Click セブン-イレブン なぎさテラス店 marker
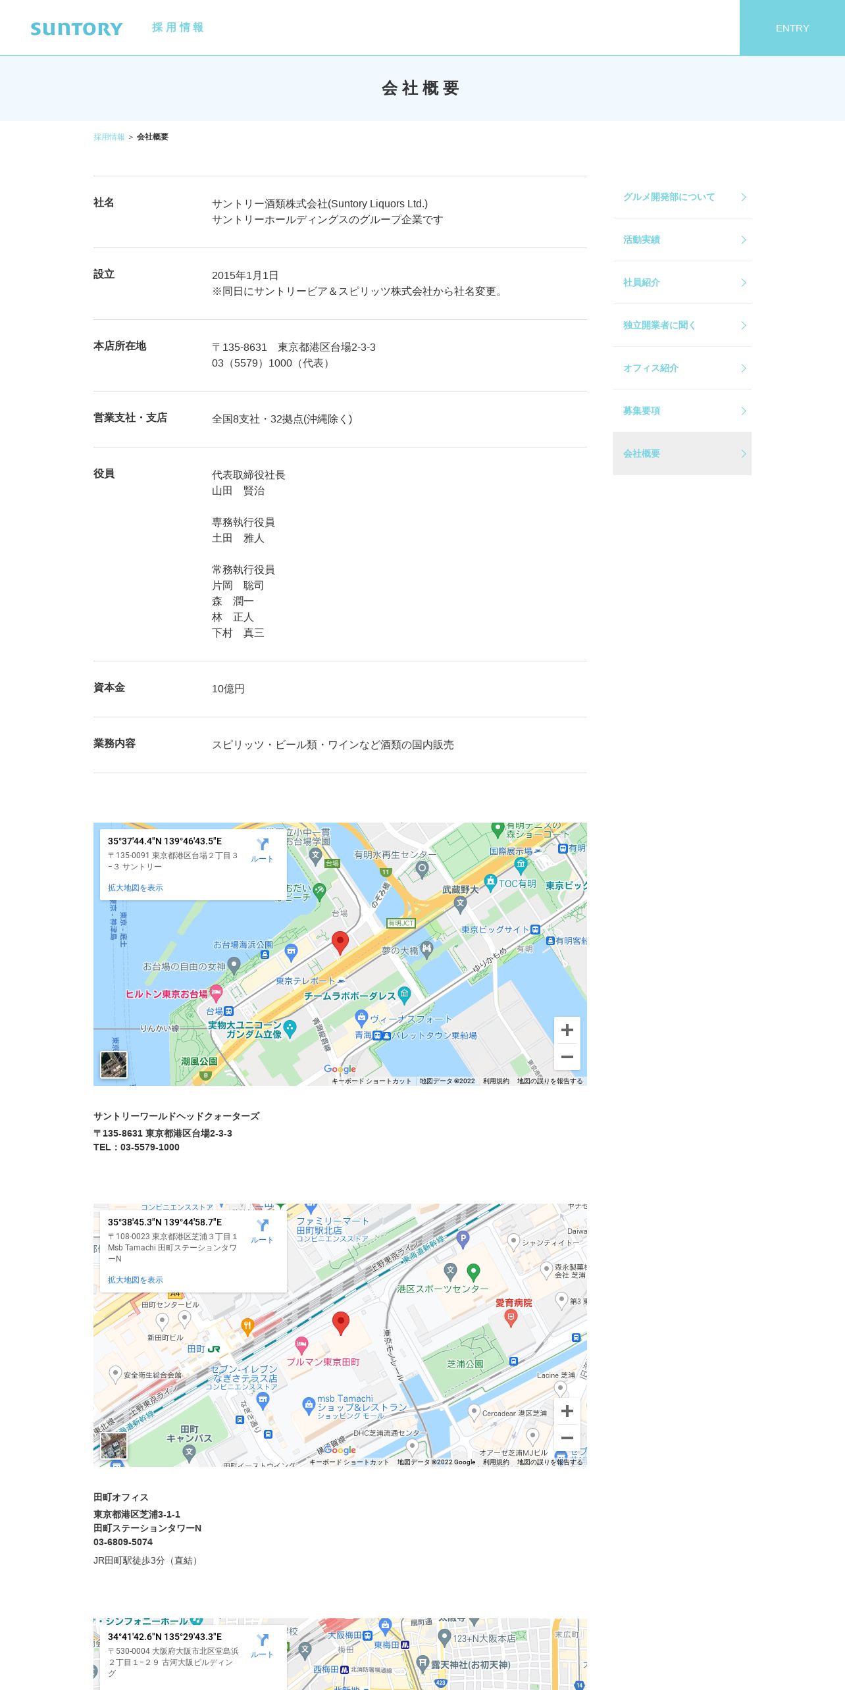This screenshot has width=845, height=1690. click(x=263, y=1400)
